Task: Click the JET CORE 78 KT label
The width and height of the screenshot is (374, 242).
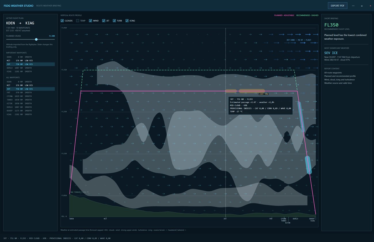Action: 299,40
